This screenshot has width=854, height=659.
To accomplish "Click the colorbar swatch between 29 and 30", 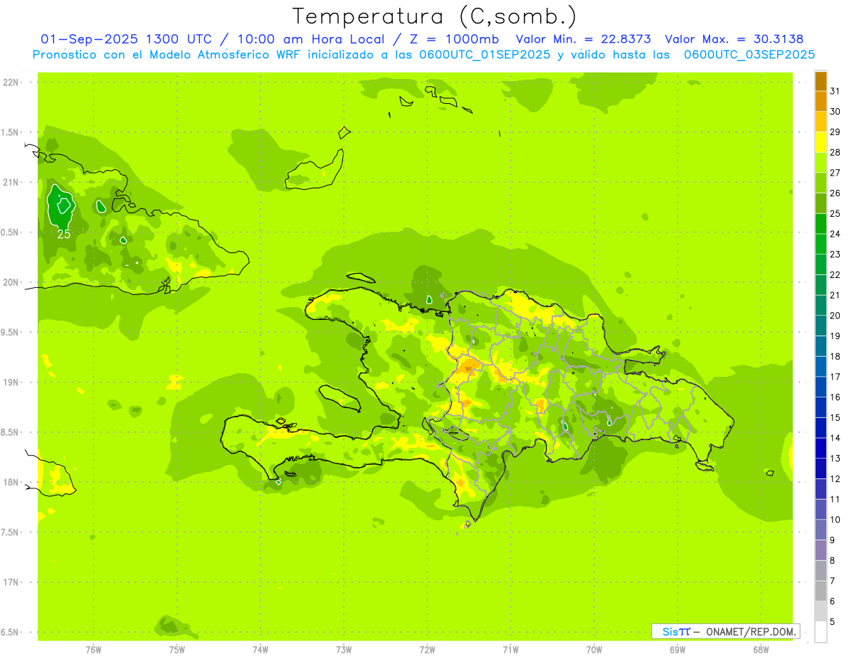I will [x=821, y=122].
